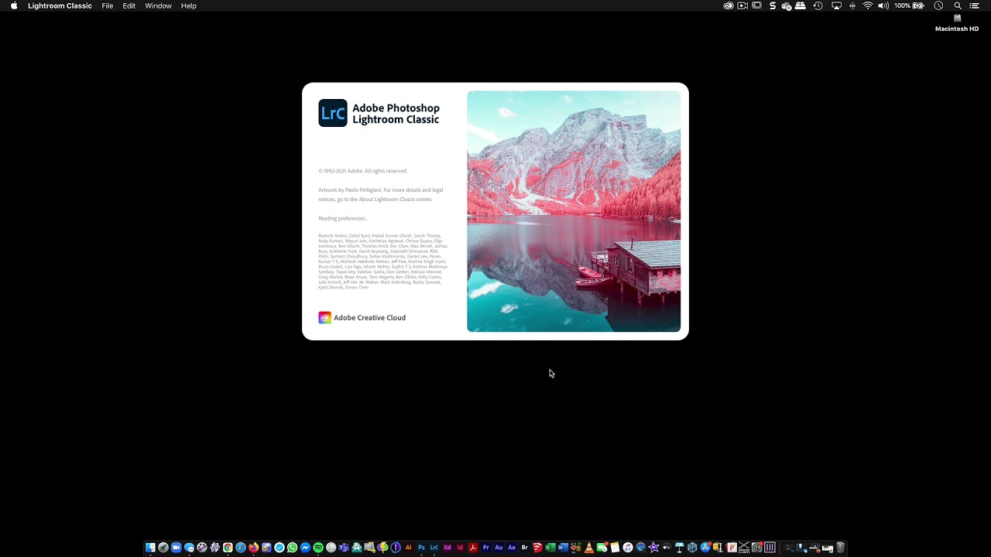Open Notification Center list icon

974,5
